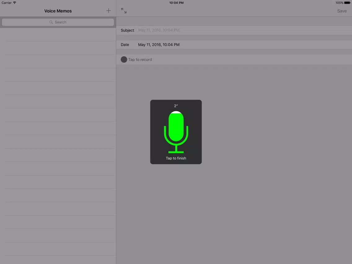
Task: Click the 'Tap to finish' text
Action: (x=176, y=158)
